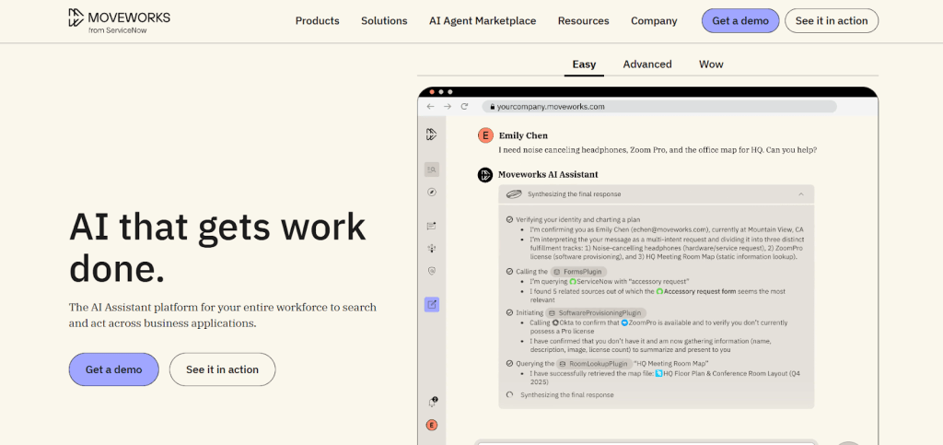Open AI Agent Marketplace in navigation
943x445 pixels.
point(483,21)
